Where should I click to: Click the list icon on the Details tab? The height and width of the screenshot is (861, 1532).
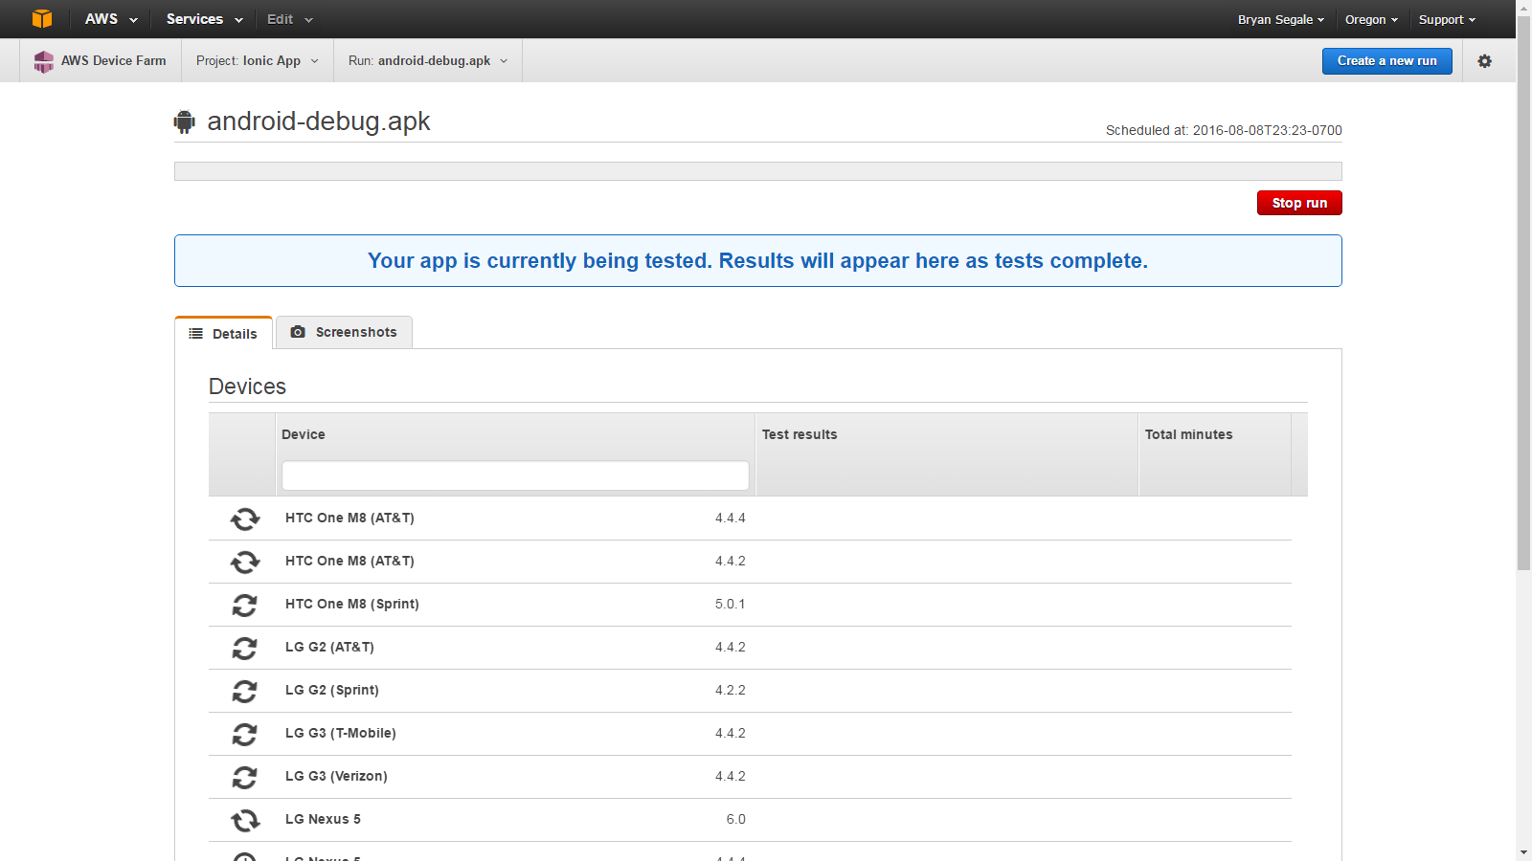[x=196, y=333]
